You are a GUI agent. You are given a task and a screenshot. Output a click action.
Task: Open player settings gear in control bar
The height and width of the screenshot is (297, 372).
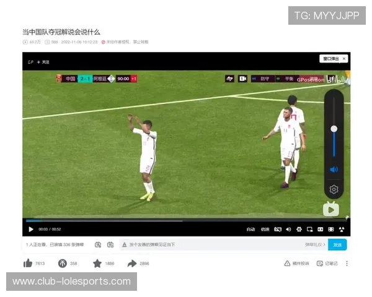[299, 229]
